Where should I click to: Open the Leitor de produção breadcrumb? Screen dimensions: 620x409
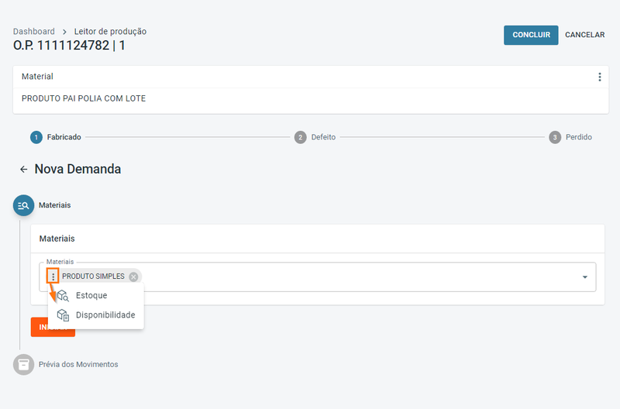click(x=110, y=32)
